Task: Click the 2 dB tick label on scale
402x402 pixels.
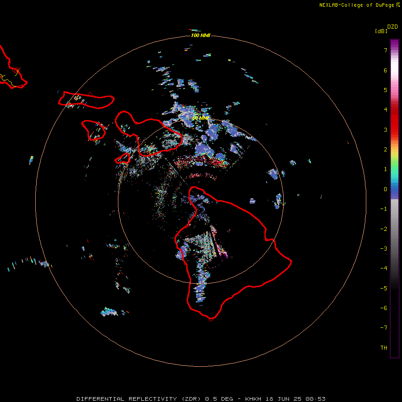Action: coord(385,150)
